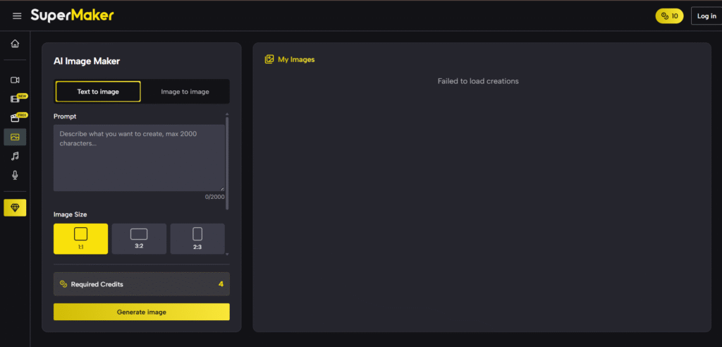Image resolution: width=722 pixels, height=347 pixels.
Task: Click the scrollbar down arrow below sizes
Action: point(227,254)
